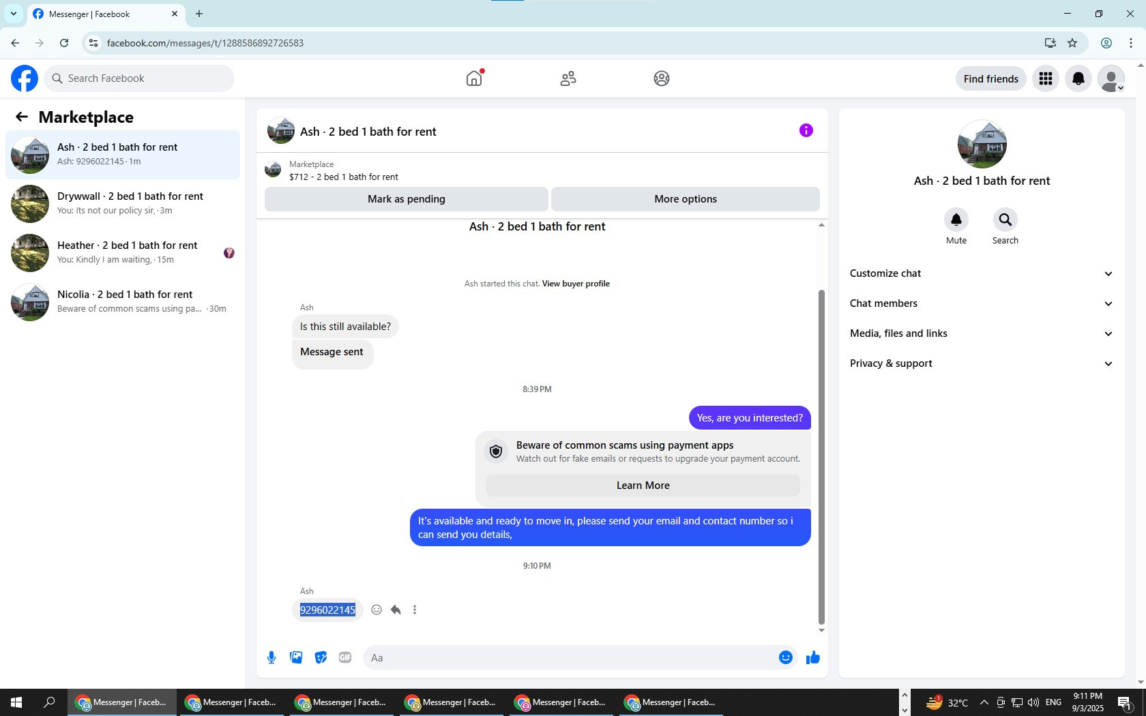Screen dimensions: 1146x716
Task: Send a thumbs up like
Action: click(x=812, y=657)
